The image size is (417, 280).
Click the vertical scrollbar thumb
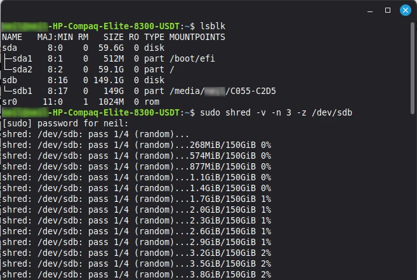[413, 69]
